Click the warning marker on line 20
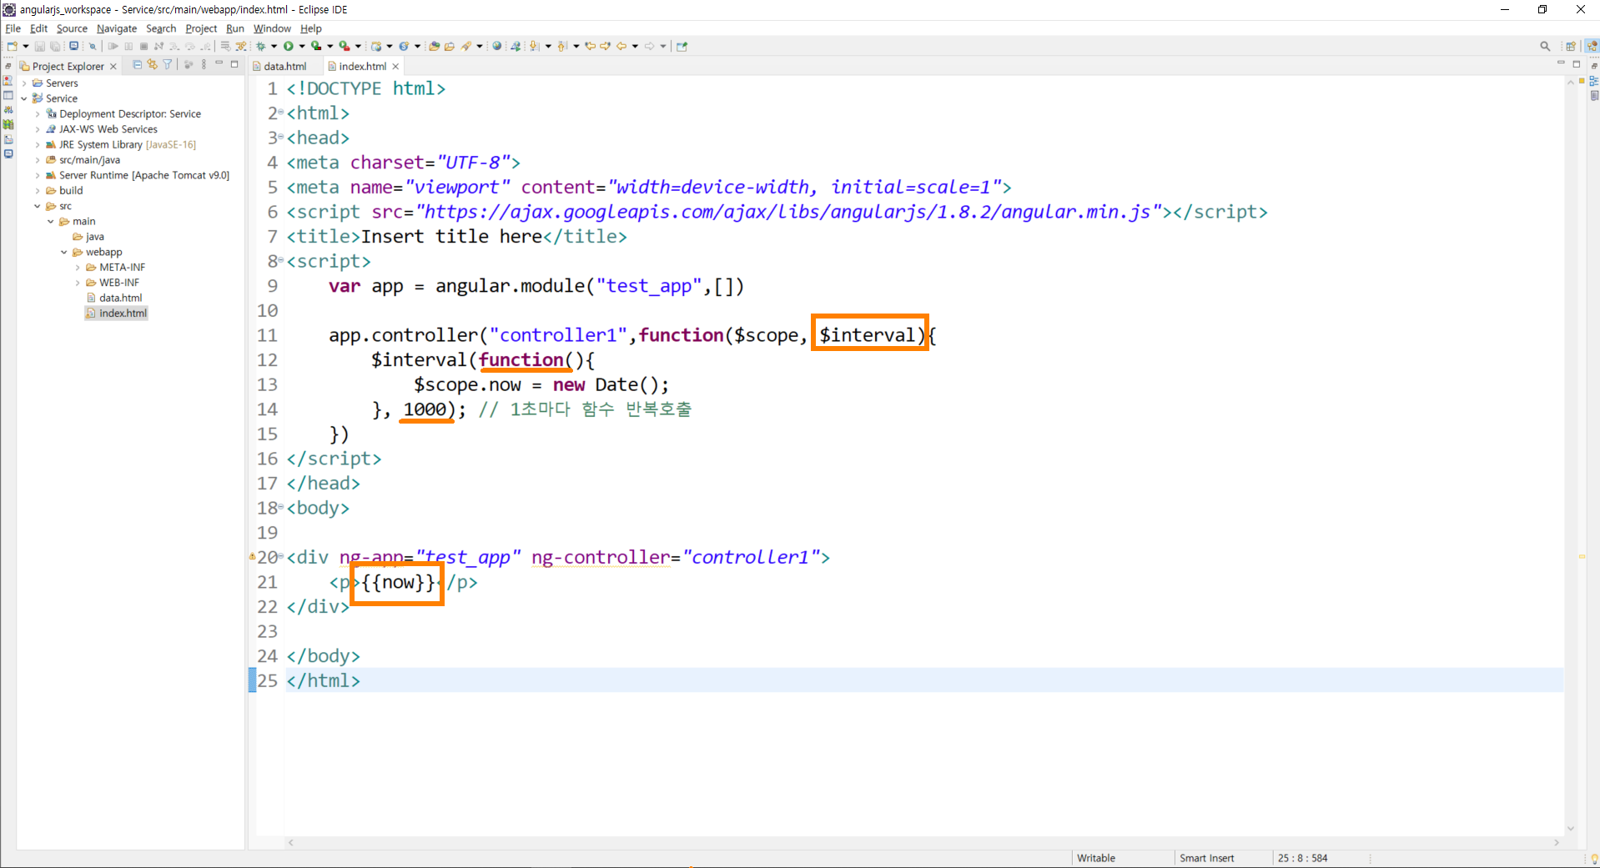This screenshot has height=868, width=1600. 252,556
